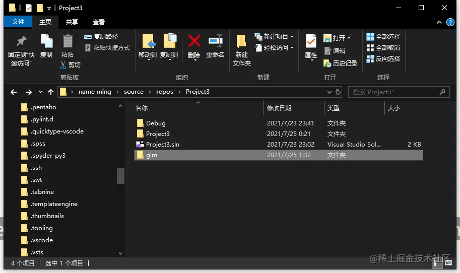460x273 pixels.
Task: Expand the chevron after 'source' in path
Action: point(150,92)
